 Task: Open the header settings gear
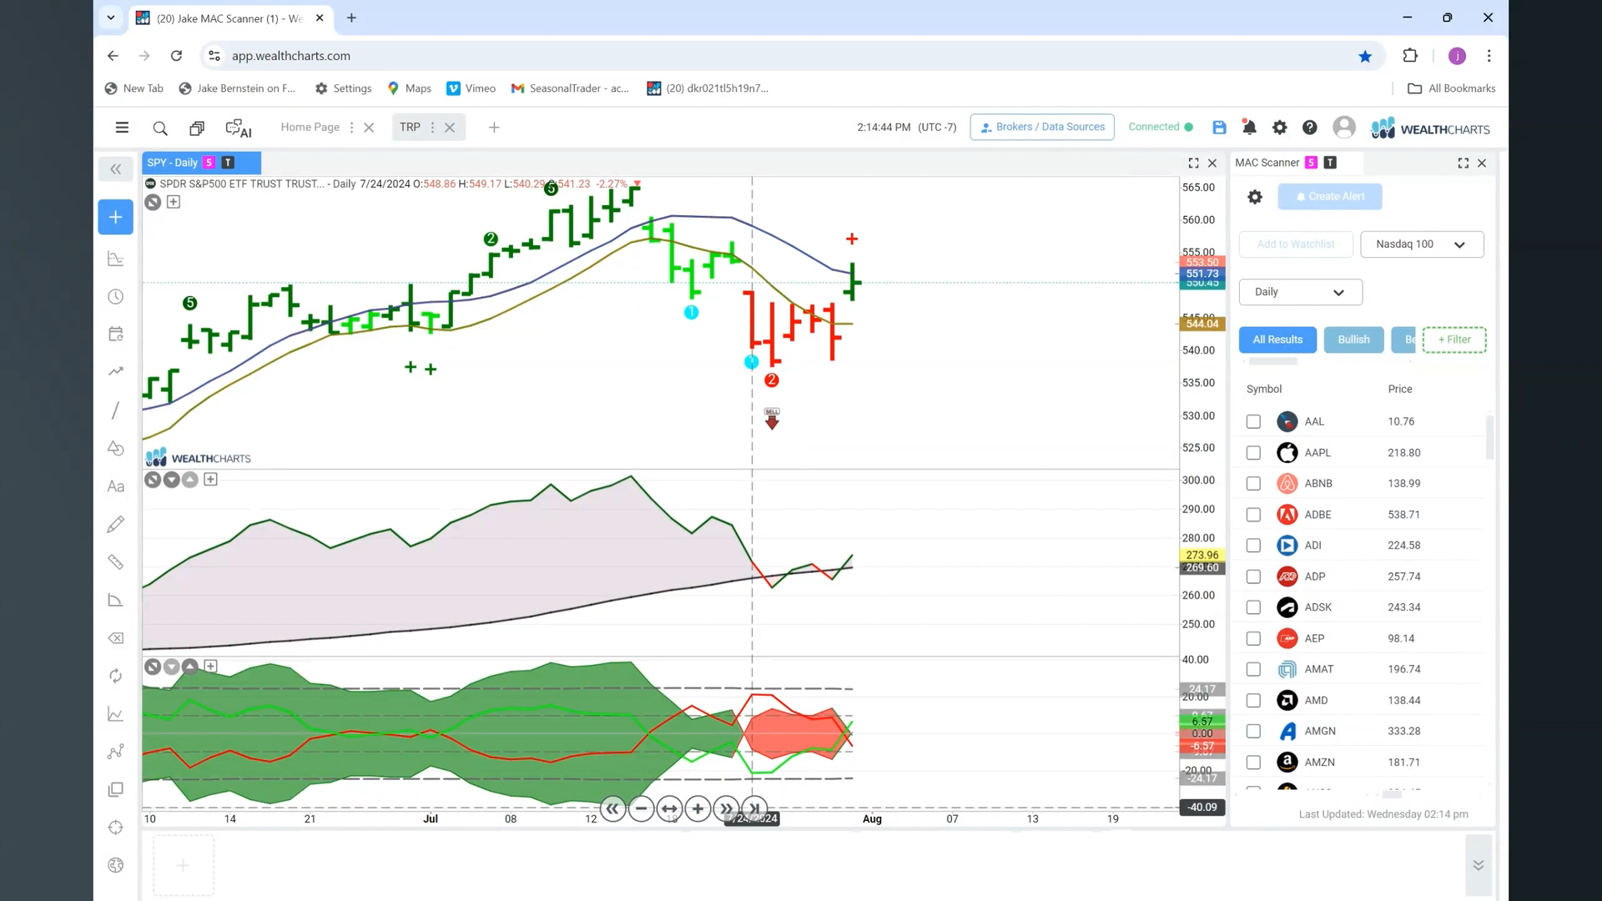1279,127
